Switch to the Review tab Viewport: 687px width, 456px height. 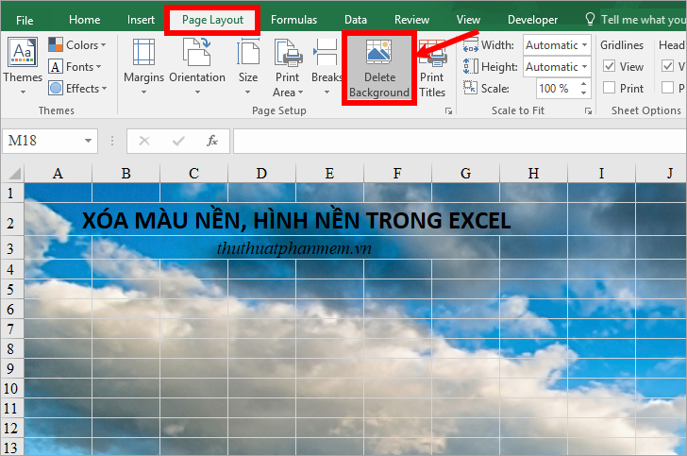click(x=411, y=20)
